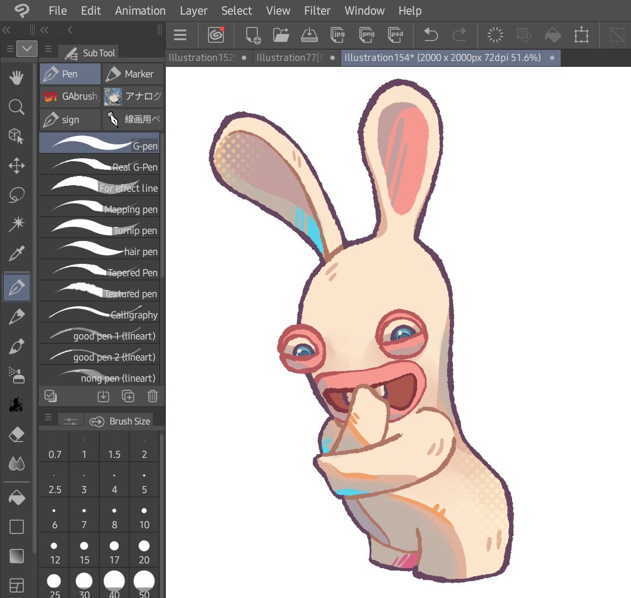The height and width of the screenshot is (598, 631).
Task: Select the Brush tool in toolbar
Action: (x=16, y=346)
